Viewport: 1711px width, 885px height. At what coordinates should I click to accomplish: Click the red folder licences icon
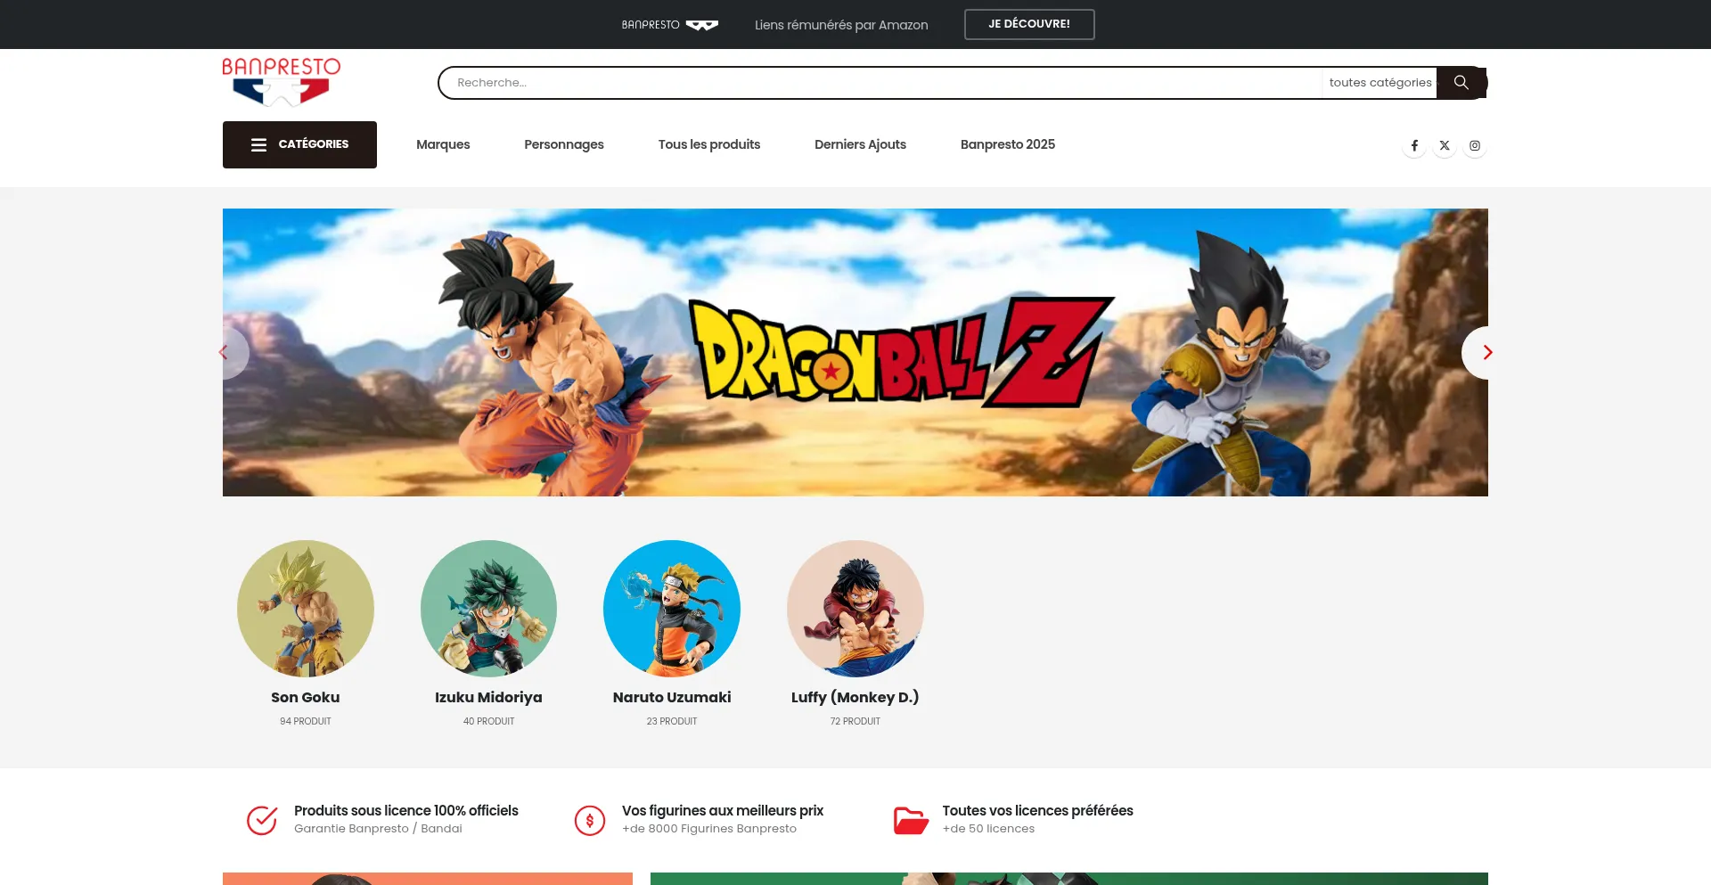[911, 820]
